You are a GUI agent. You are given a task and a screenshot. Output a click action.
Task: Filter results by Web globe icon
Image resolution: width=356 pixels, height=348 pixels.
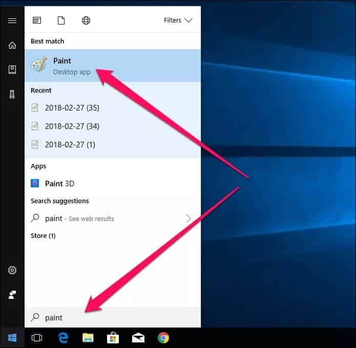pos(86,20)
